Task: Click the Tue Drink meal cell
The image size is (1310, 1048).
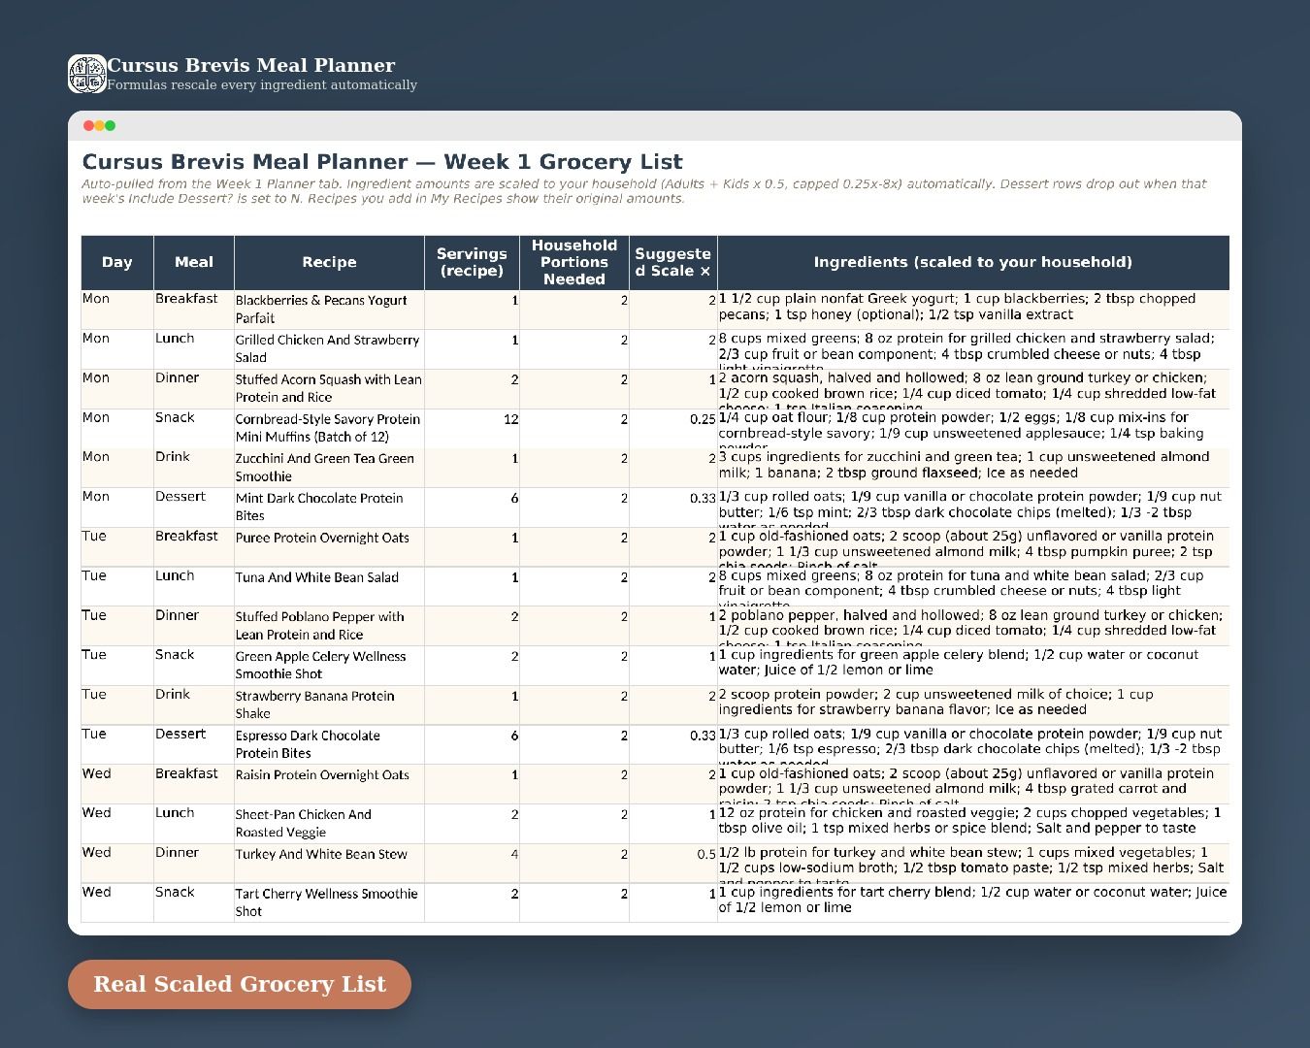Action: coord(194,705)
